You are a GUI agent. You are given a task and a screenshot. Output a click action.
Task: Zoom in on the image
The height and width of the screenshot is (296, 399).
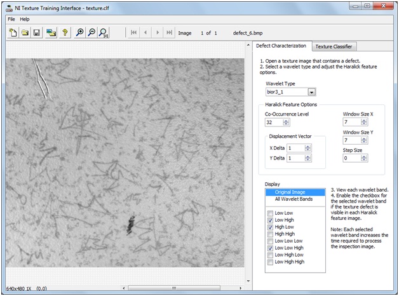click(79, 33)
